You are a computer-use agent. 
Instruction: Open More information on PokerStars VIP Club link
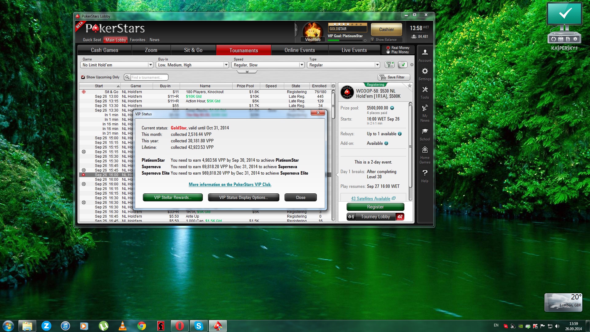tap(230, 184)
